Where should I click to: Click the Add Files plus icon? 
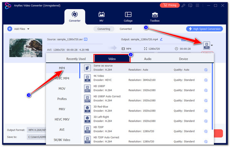pos(10,29)
